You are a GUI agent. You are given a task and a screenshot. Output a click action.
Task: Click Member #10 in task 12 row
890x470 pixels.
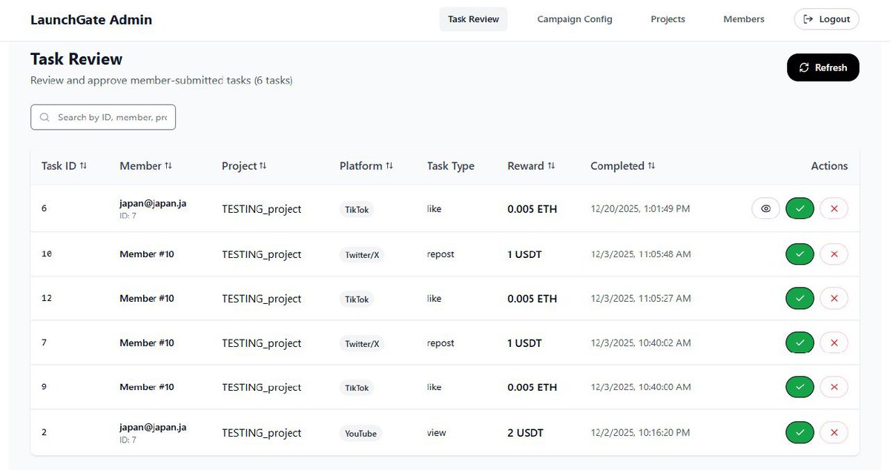[x=147, y=299]
